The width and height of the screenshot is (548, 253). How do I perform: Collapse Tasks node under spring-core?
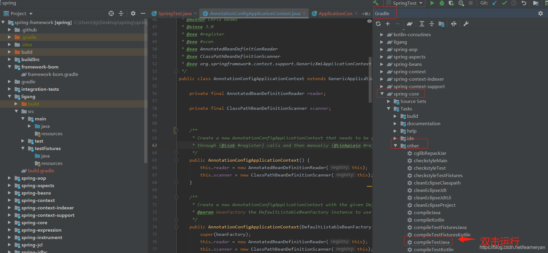click(389, 109)
